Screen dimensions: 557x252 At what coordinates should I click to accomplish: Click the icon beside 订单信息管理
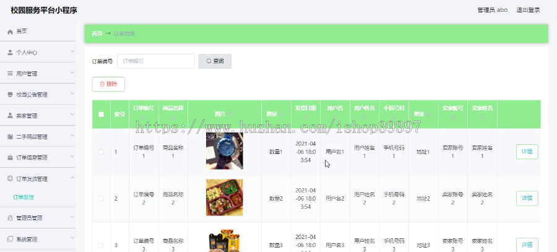coord(10,158)
